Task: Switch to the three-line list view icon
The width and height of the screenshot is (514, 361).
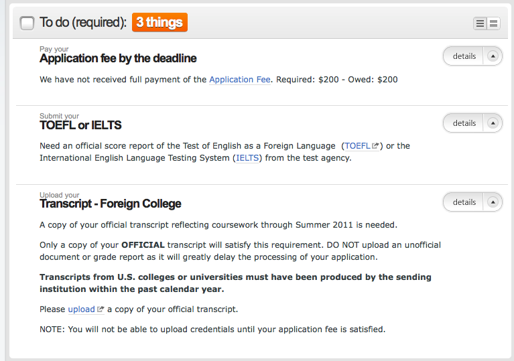Action: pyautogui.click(x=480, y=23)
